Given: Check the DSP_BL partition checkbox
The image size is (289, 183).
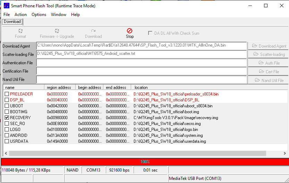Looking at the screenshot, I should (7, 100).
